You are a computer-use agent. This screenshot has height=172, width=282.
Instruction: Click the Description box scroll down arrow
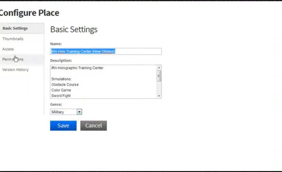click(159, 96)
